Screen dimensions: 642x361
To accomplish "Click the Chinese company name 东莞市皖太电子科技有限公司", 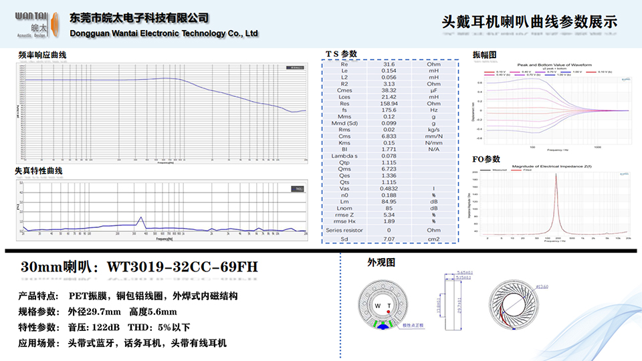I will [x=139, y=18].
